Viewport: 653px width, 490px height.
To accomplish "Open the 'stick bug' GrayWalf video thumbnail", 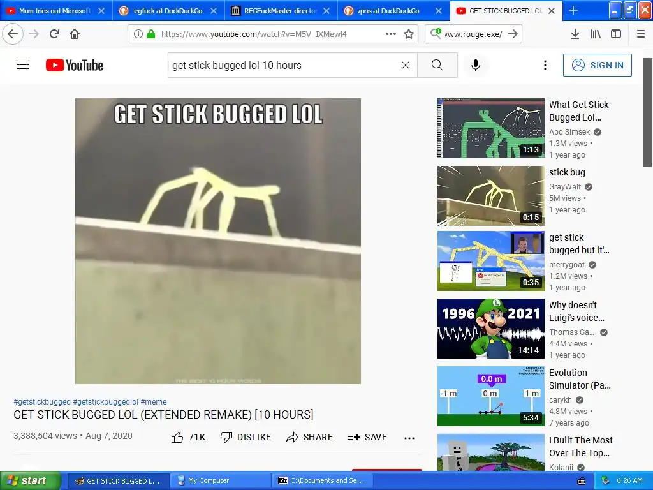I will (x=490, y=196).
